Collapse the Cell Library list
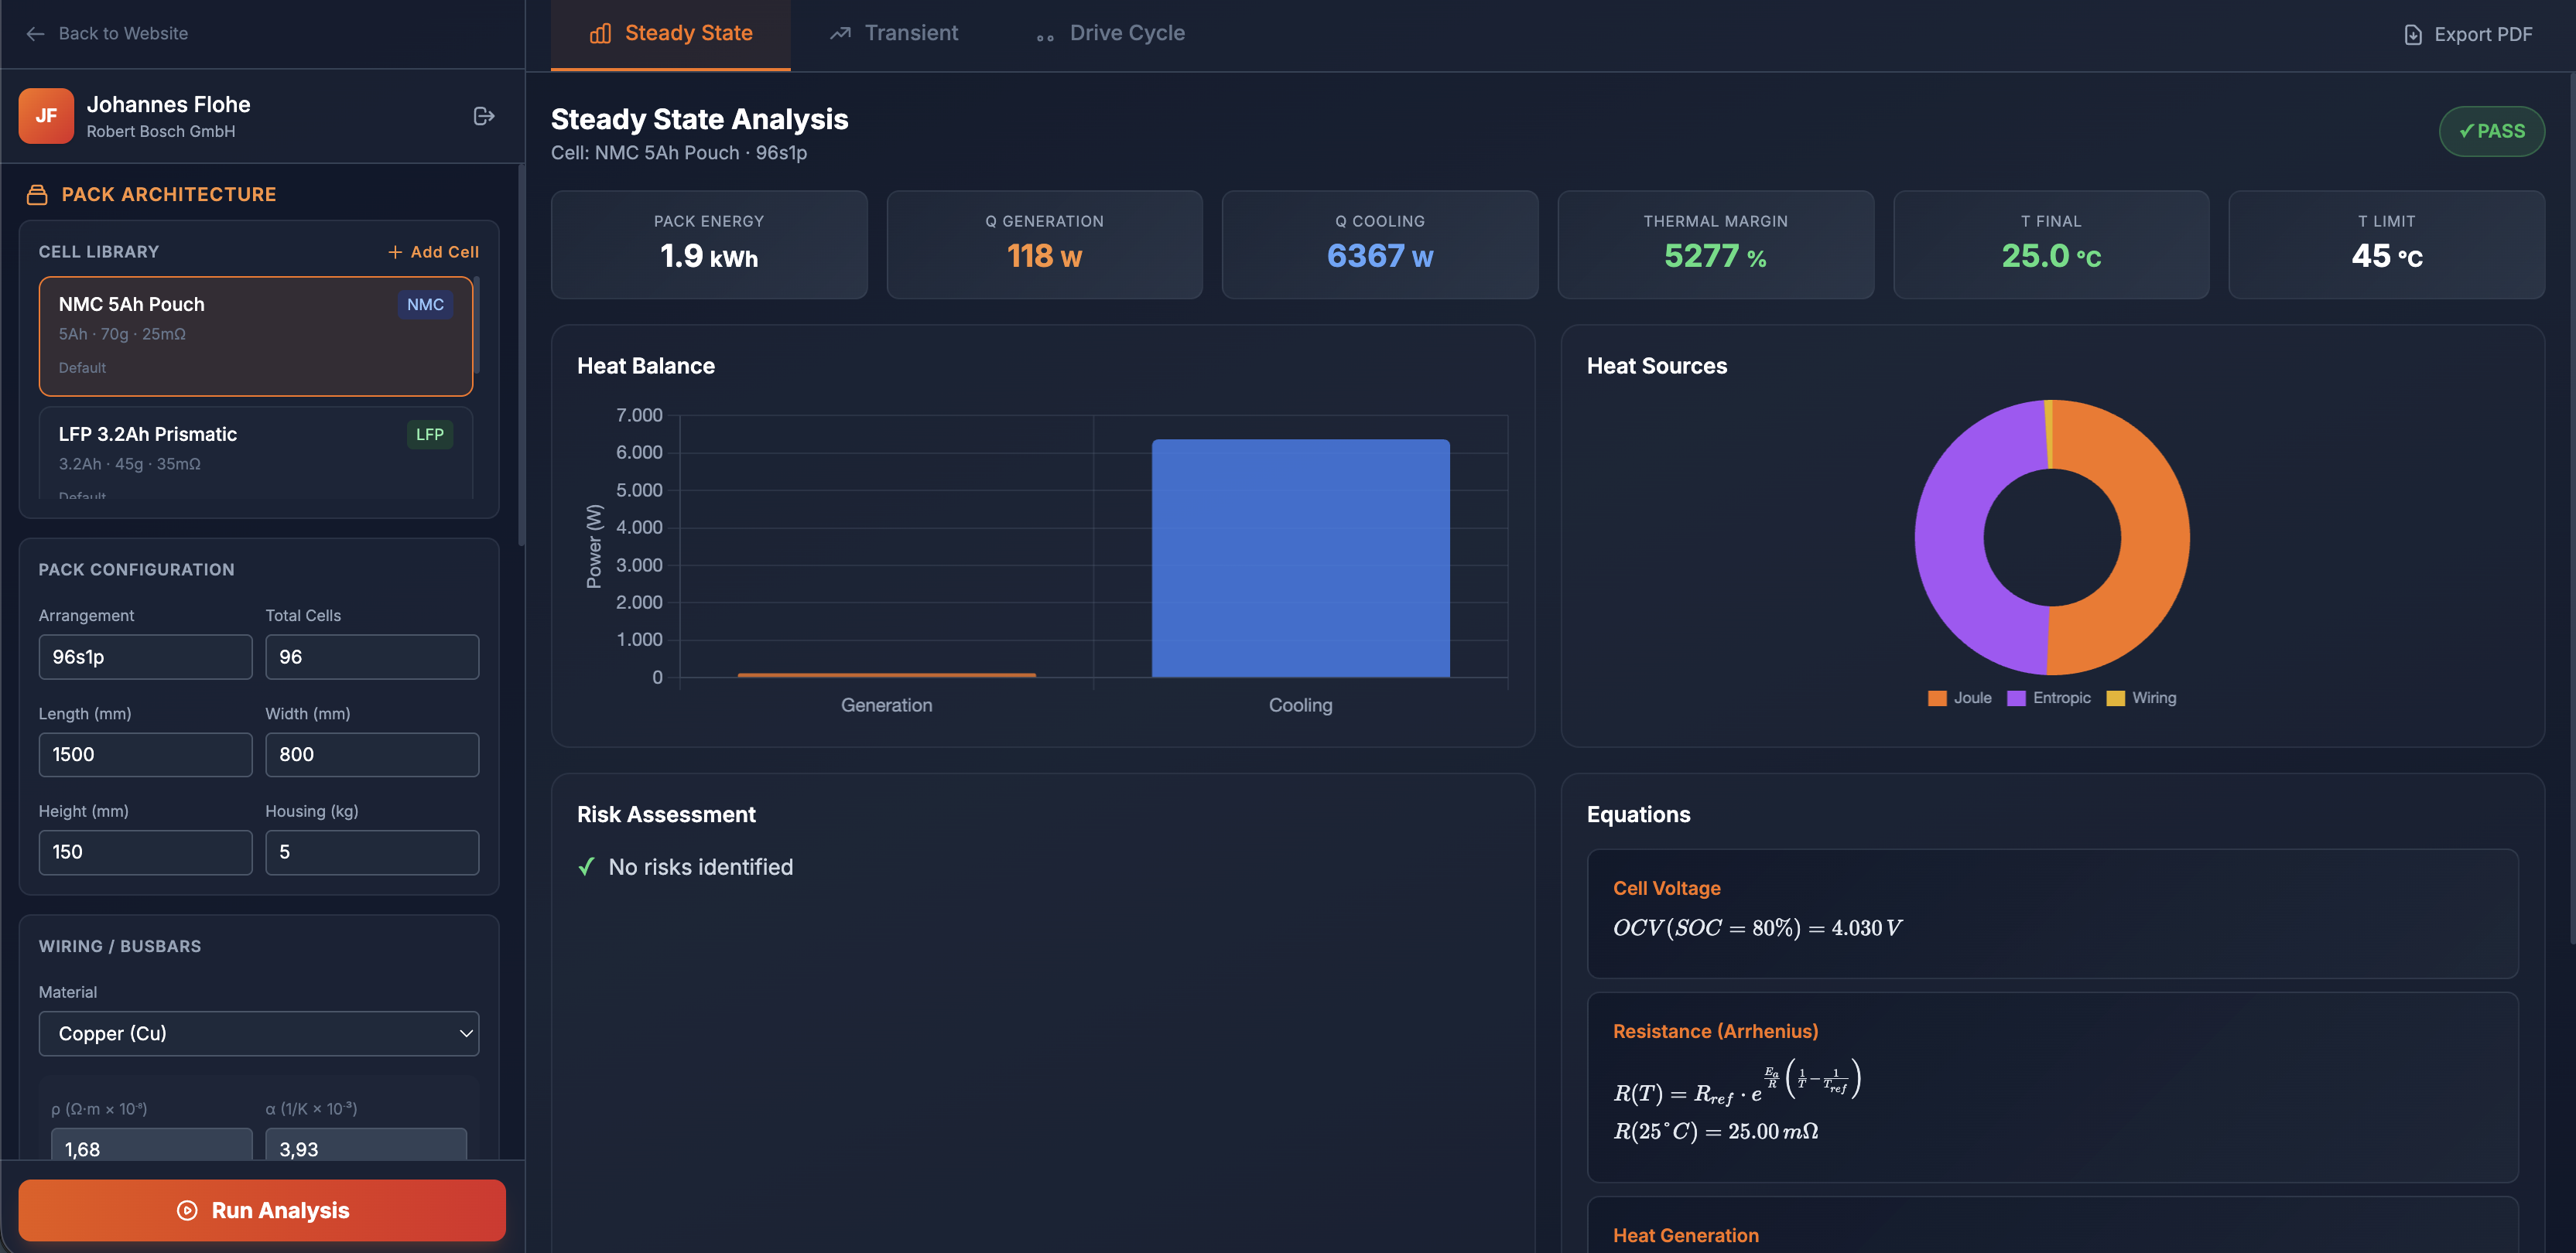This screenshot has height=1253, width=2576. (x=99, y=251)
